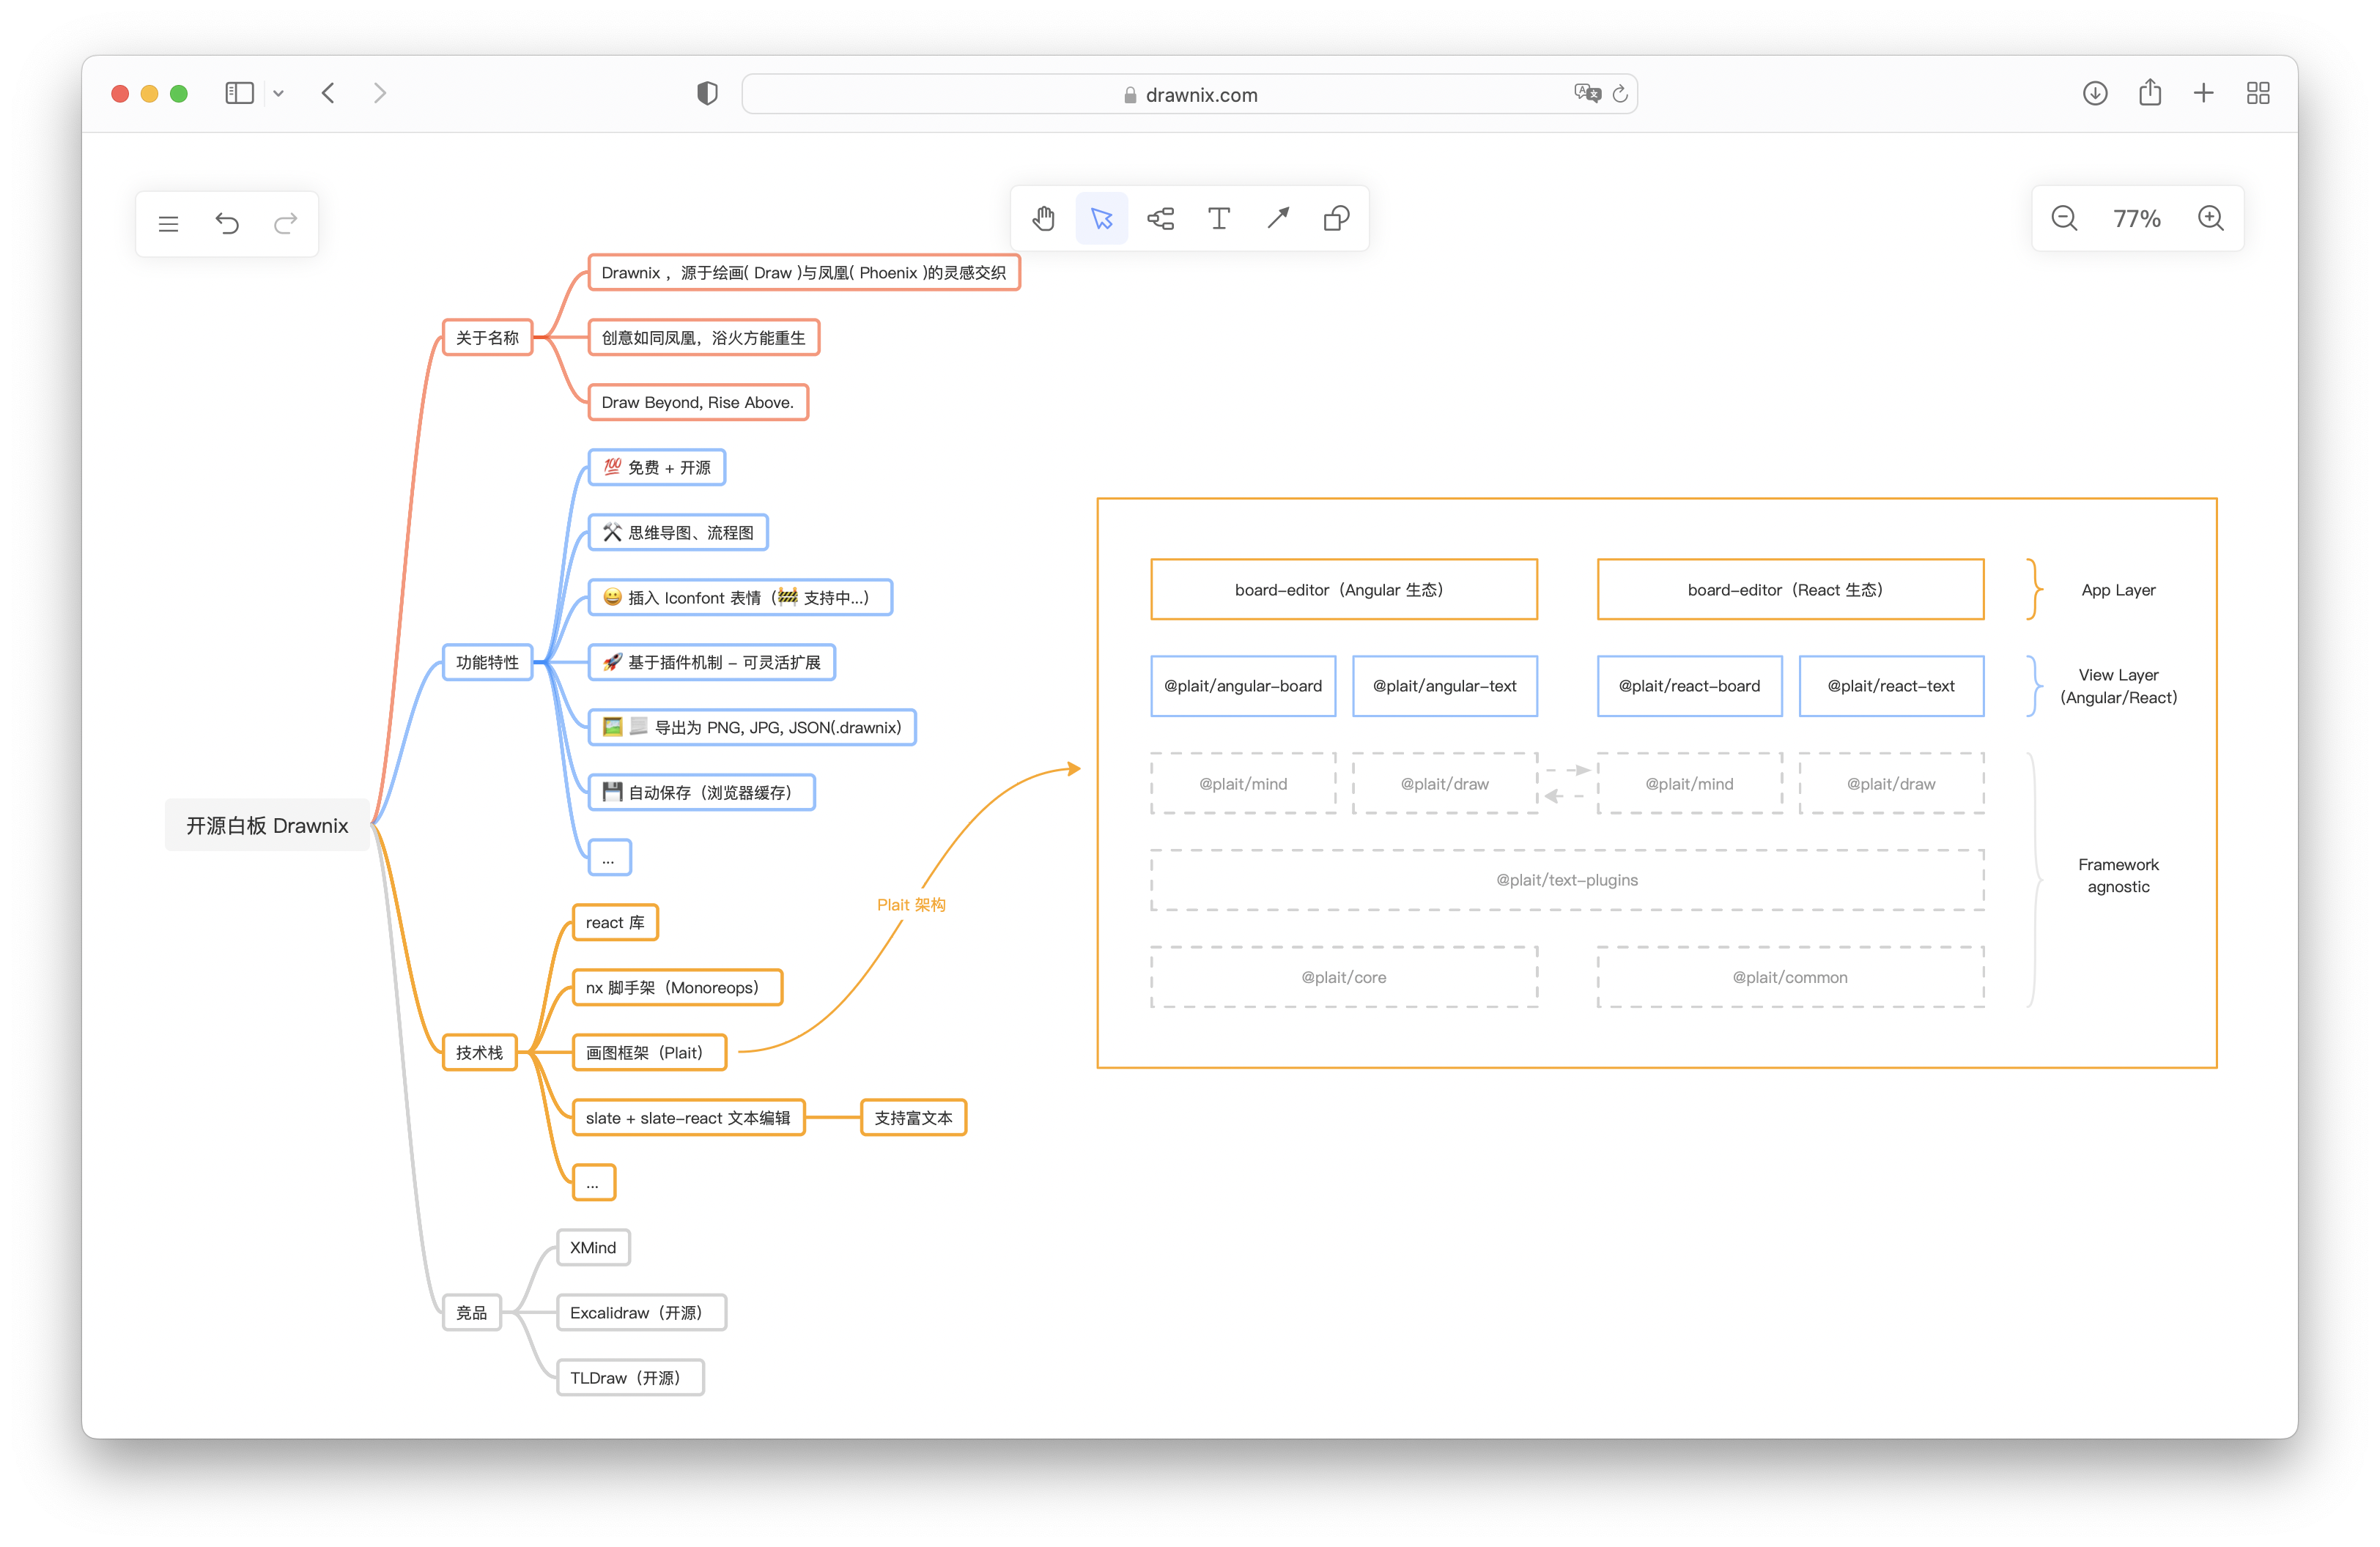Click the @plait/core box

[x=1343, y=977]
